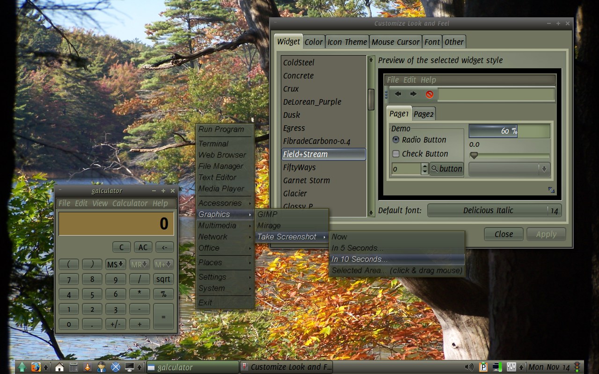This screenshot has width=599, height=374.
Task: Expand the System submenu
Action: 225,288
